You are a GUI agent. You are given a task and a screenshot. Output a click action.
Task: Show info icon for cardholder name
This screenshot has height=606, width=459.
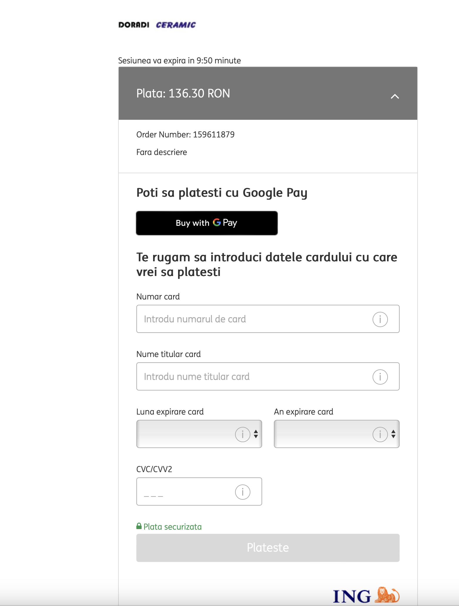point(380,377)
